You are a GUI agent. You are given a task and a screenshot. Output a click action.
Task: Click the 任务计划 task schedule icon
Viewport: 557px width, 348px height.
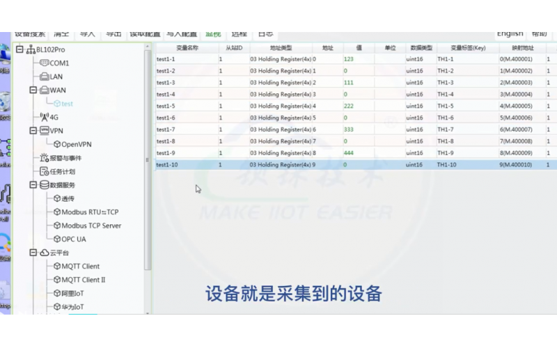coord(44,171)
